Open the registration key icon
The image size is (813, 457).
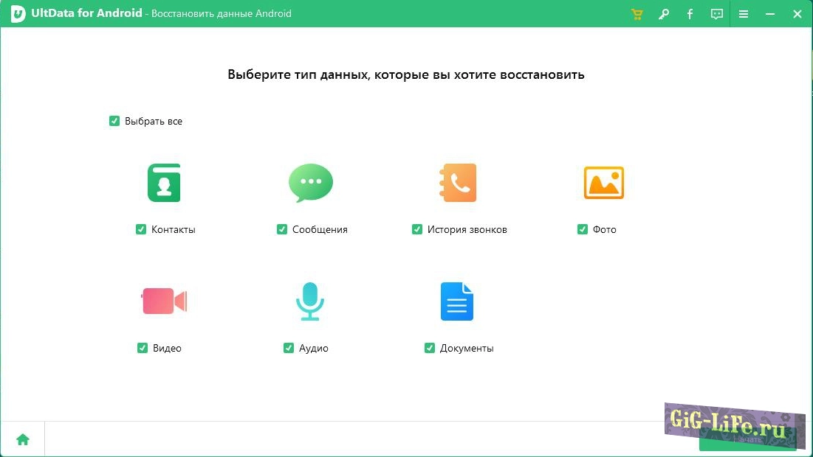(663, 14)
